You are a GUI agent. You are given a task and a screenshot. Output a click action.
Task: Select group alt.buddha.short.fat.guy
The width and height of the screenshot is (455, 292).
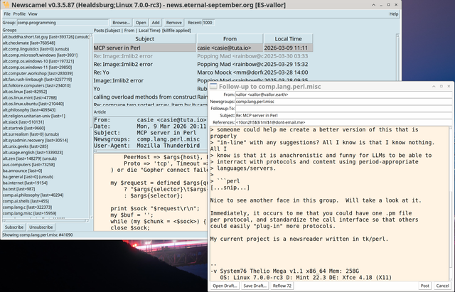click(45, 37)
